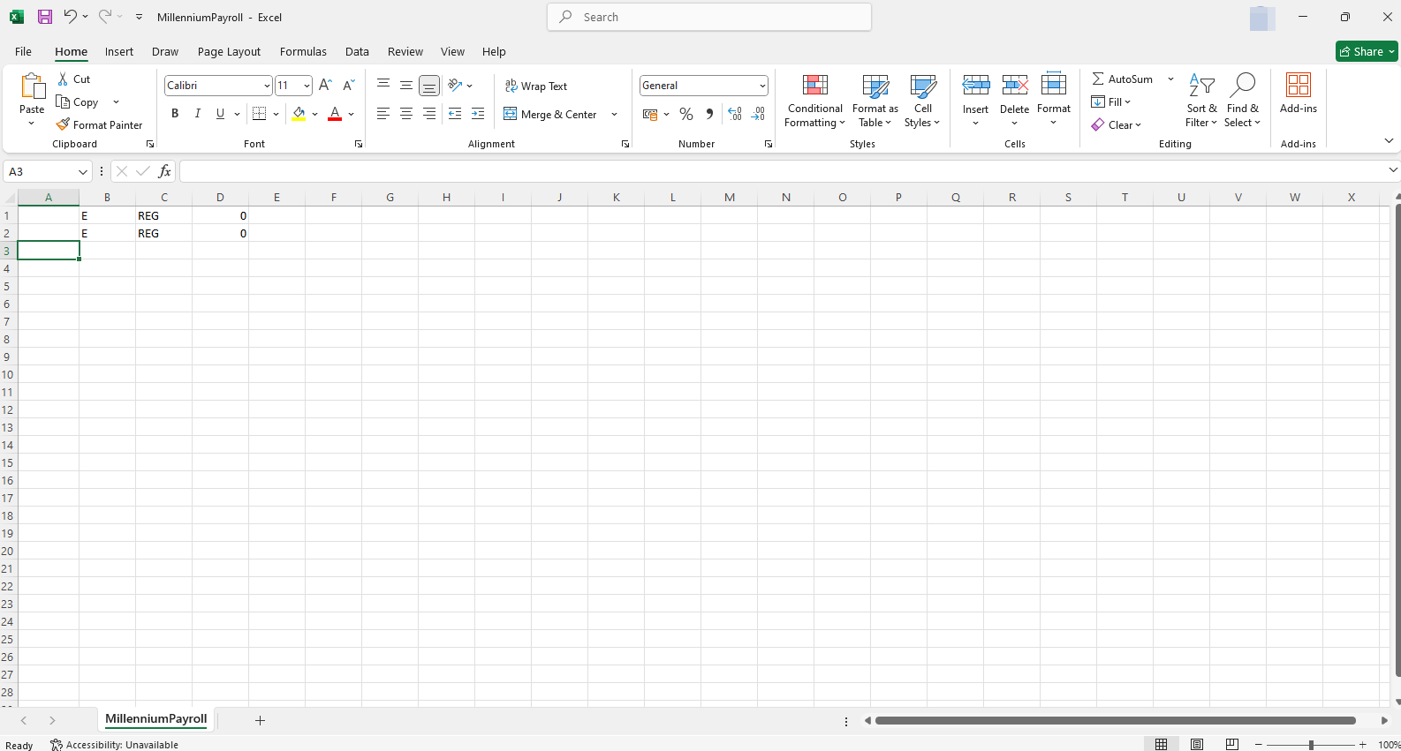Toggle Italic formatting
Screen dimensions: 1401x751
click(x=198, y=114)
